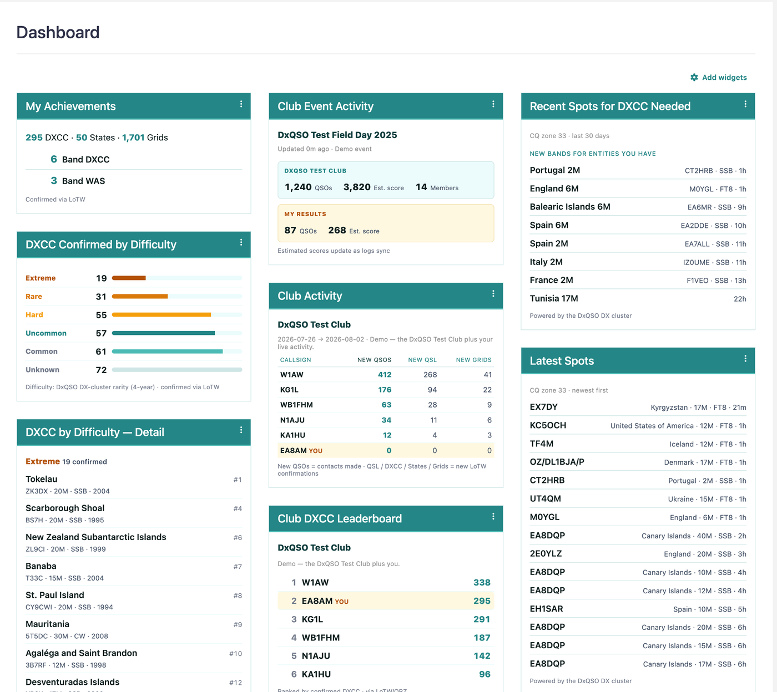The image size is (777, 692).
Task: Open Agaléga and Saint Brandon entry
Action: tap(134, 658)
